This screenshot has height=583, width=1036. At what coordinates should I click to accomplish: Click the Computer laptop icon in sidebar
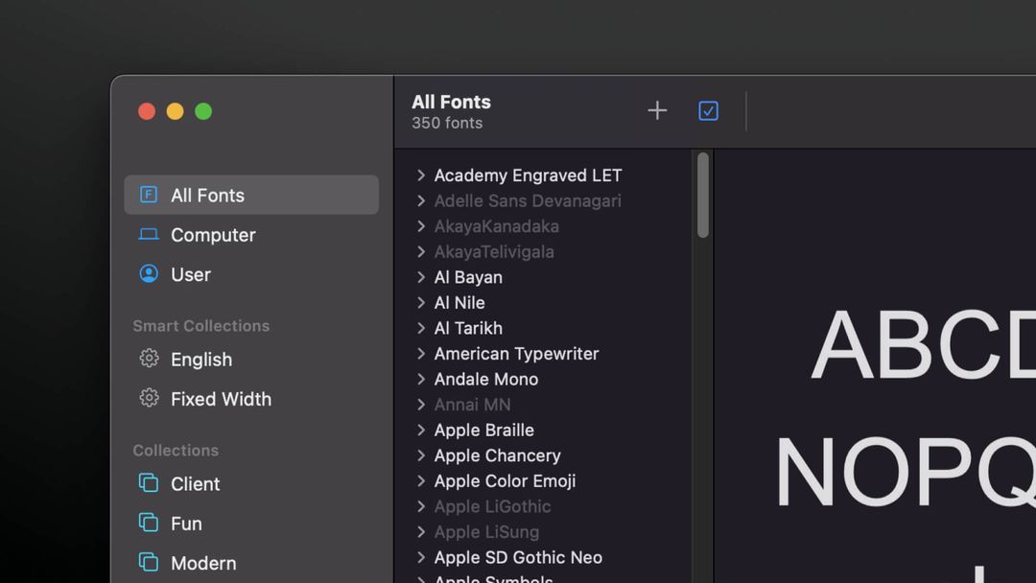[149, 235]
